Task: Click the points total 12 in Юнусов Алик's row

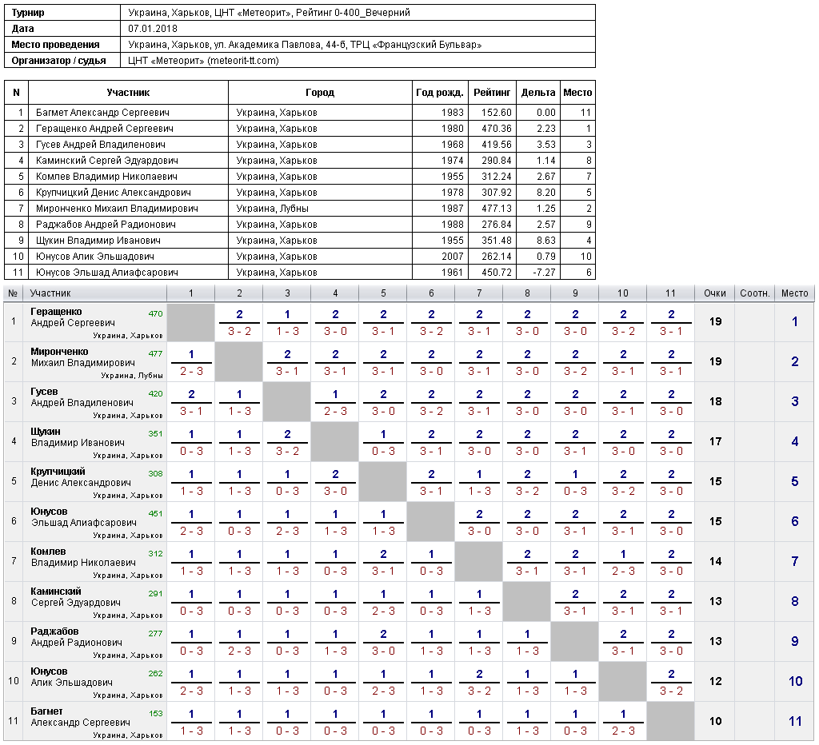Action: click(715, 681)
